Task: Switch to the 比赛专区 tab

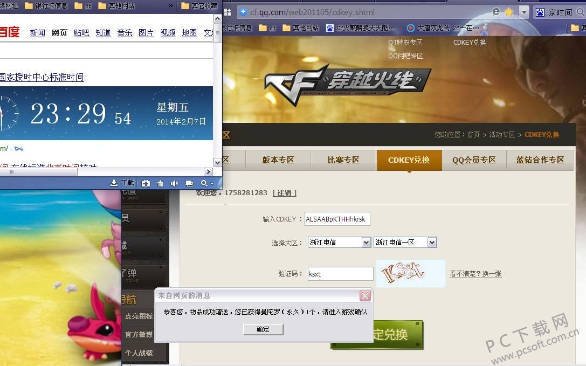Action: (x=343, y=160)
